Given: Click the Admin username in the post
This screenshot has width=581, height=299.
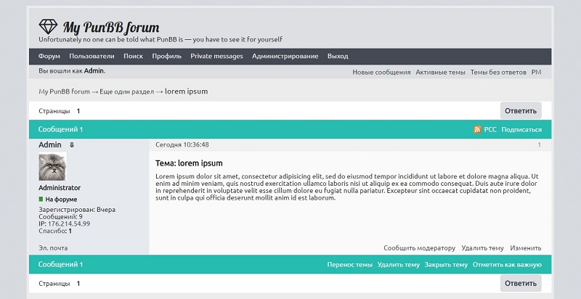Looking at the screenshot, I should tap(50, 144).
